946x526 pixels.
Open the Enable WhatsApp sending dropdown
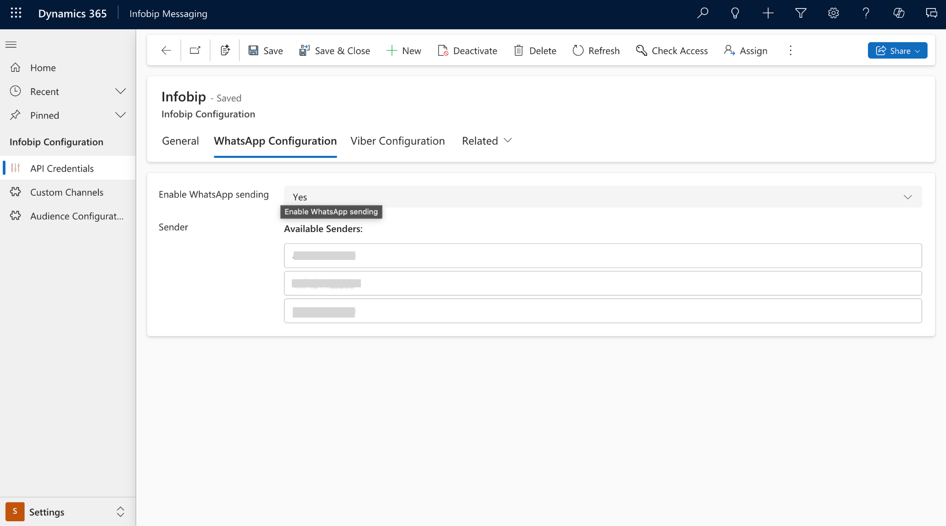coord(603,197)
